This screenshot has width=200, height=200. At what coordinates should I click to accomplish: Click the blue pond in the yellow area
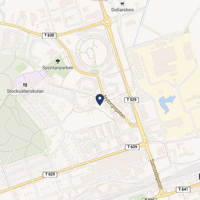click(167, 104)
